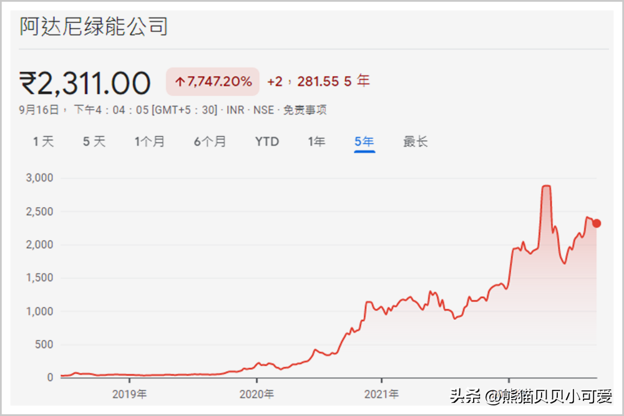624x416 pixels.
Task: Select the 最长 maximum range tab
Action: pos(416,142)
